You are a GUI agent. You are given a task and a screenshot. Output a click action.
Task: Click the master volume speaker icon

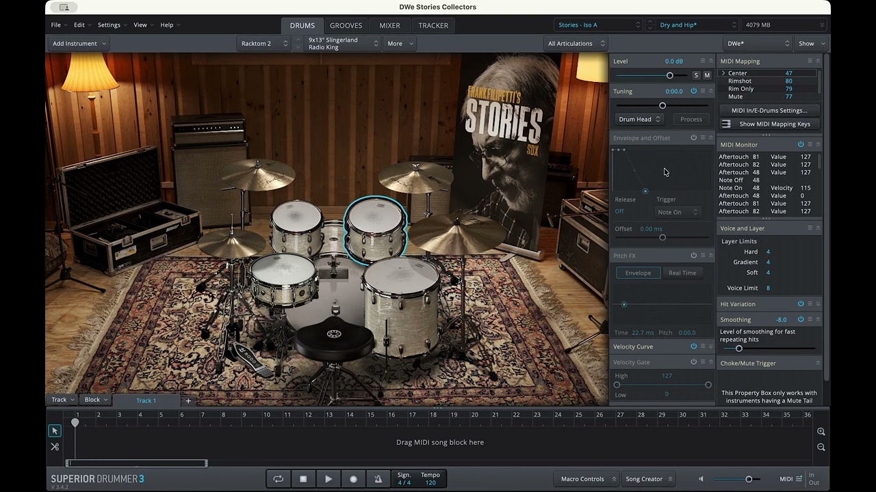[701, 479]
